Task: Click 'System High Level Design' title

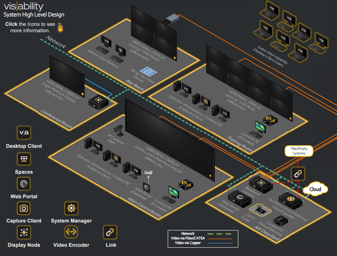Action: click(34, 15)
